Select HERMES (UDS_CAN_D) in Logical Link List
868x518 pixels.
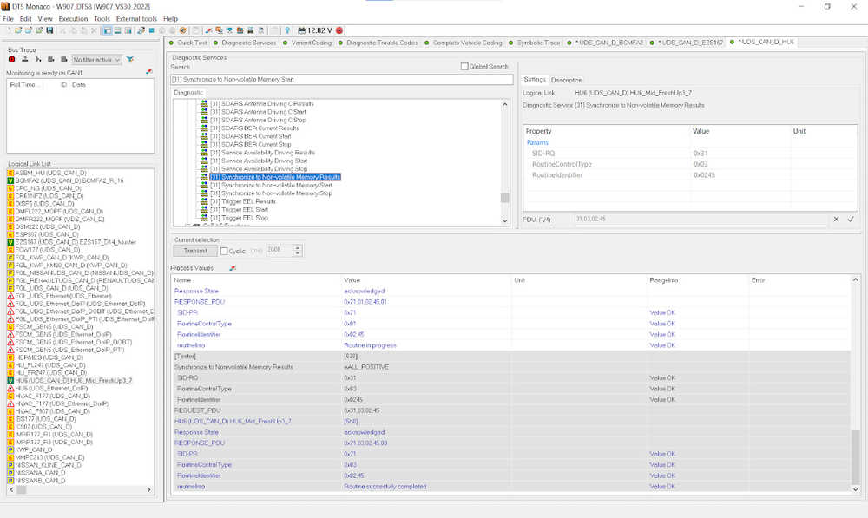50,357
